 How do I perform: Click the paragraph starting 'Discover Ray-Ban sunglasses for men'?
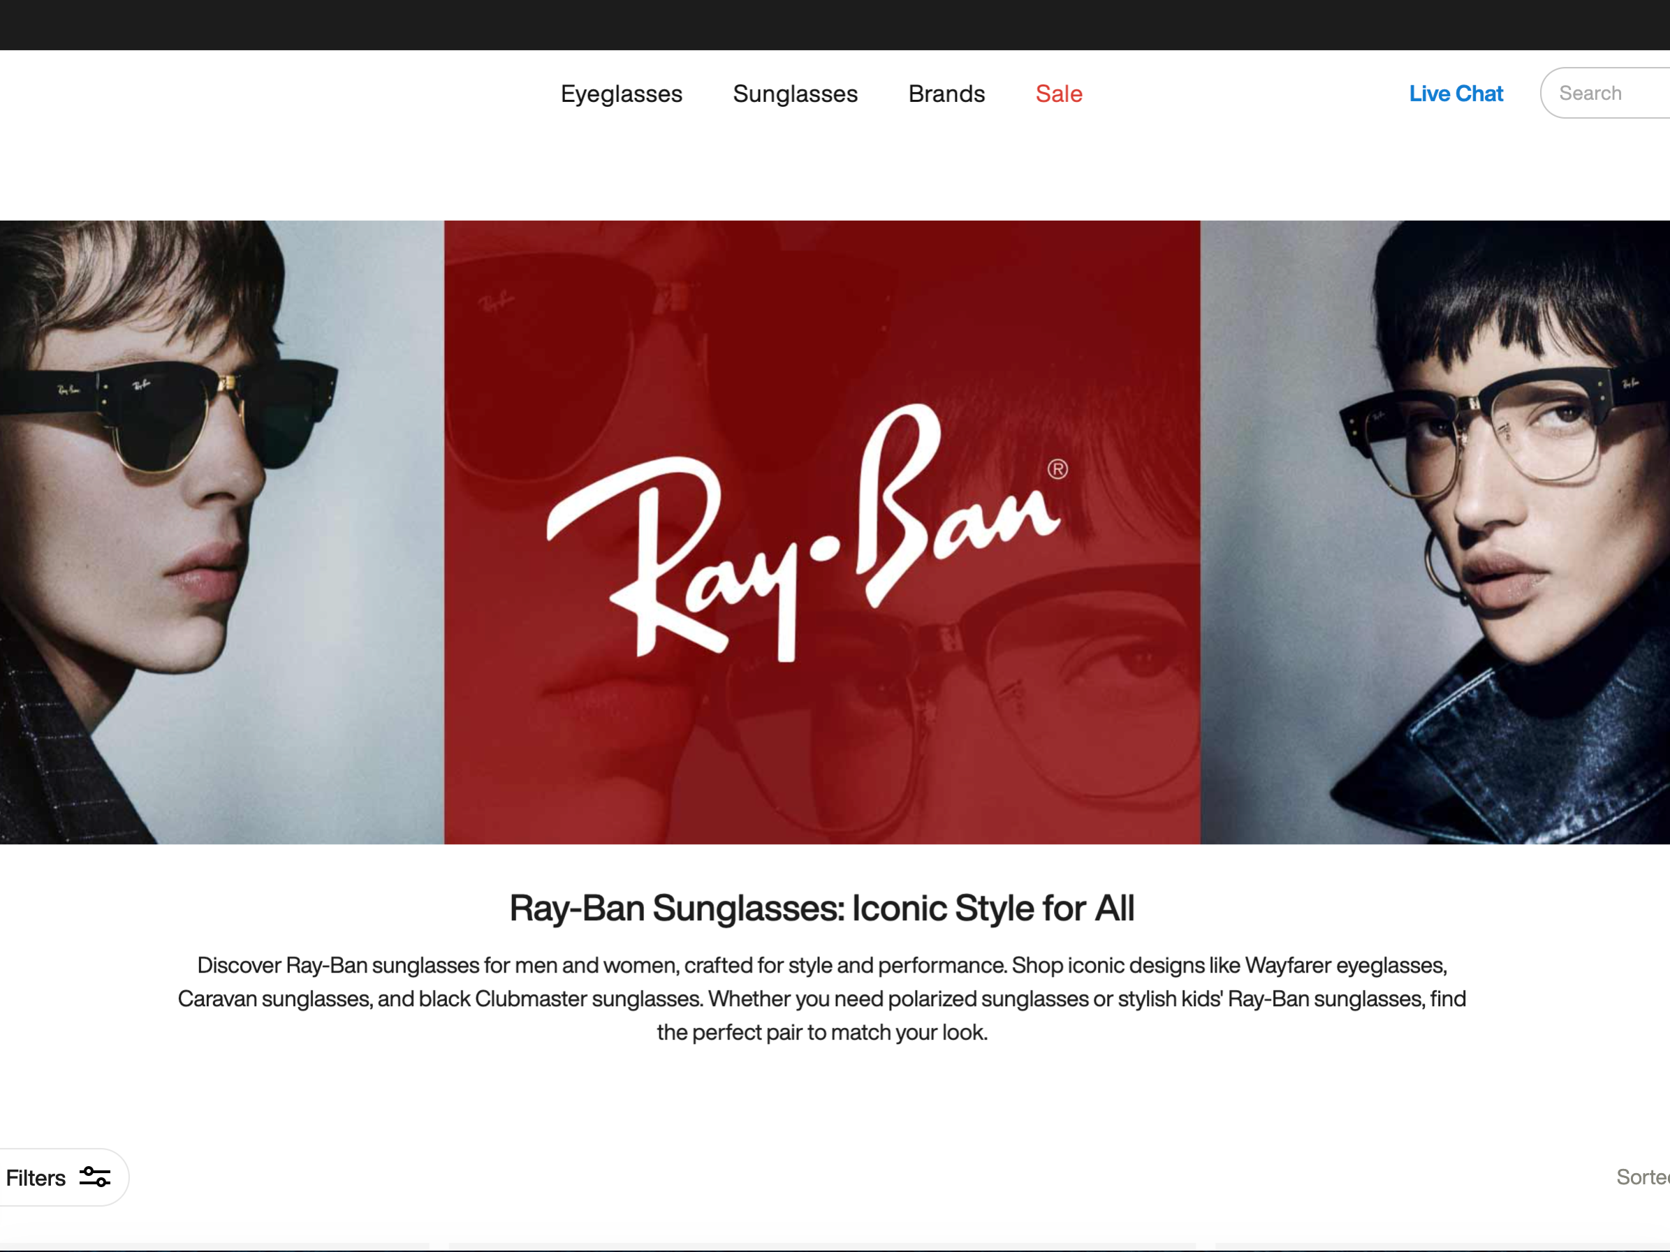822,999
